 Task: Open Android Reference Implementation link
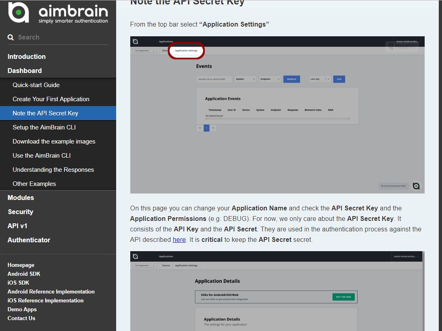[51, 291]
